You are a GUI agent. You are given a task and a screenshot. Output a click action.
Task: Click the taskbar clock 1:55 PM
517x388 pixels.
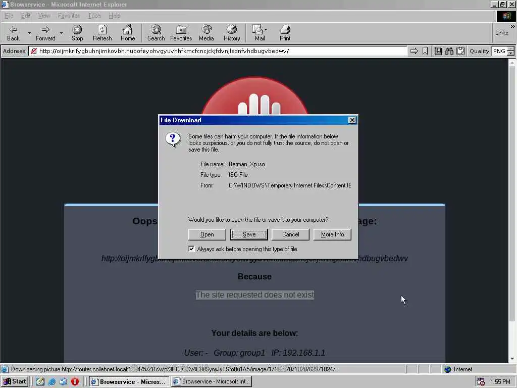500,382
